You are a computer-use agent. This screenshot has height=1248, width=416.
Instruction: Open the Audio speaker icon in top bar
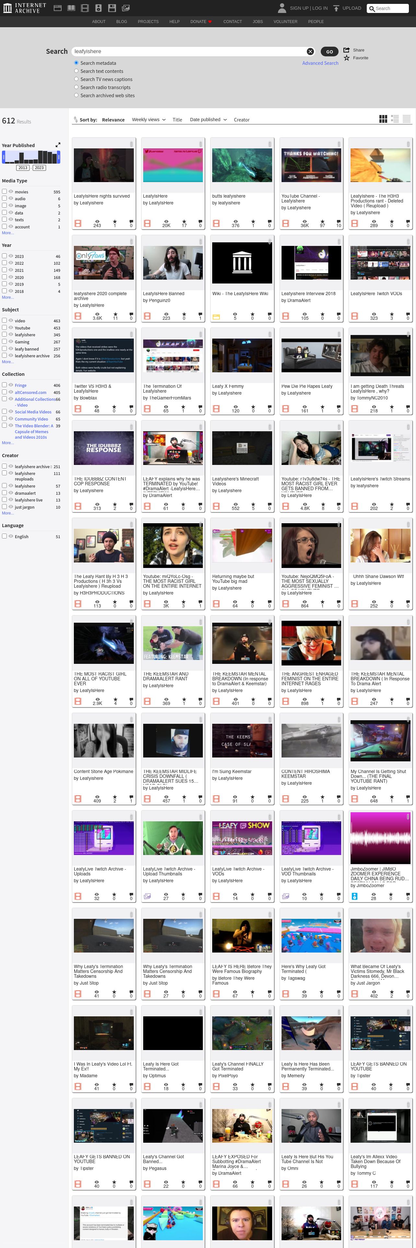pyautogui.click(x=98, y=8)
